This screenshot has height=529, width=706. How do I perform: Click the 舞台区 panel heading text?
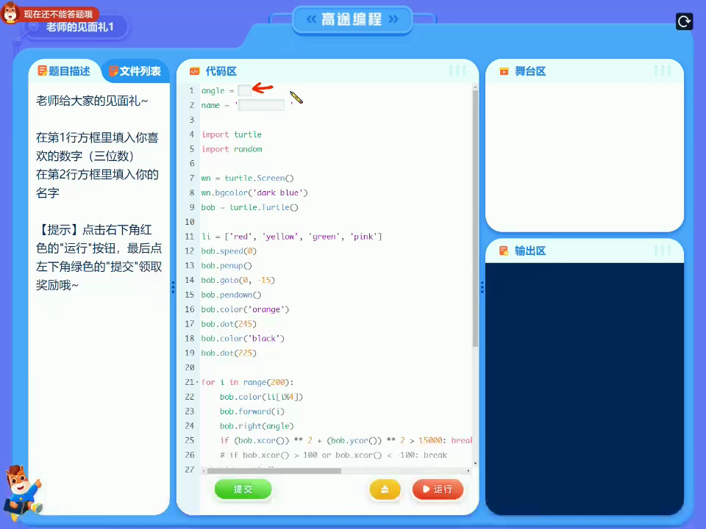tap(530, 71)
